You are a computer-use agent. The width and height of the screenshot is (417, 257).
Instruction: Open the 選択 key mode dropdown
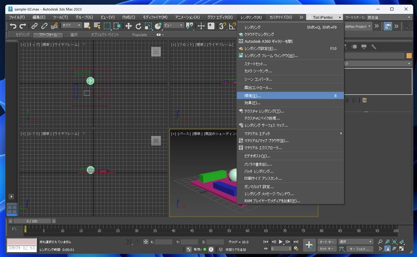[x=355, y=241]
